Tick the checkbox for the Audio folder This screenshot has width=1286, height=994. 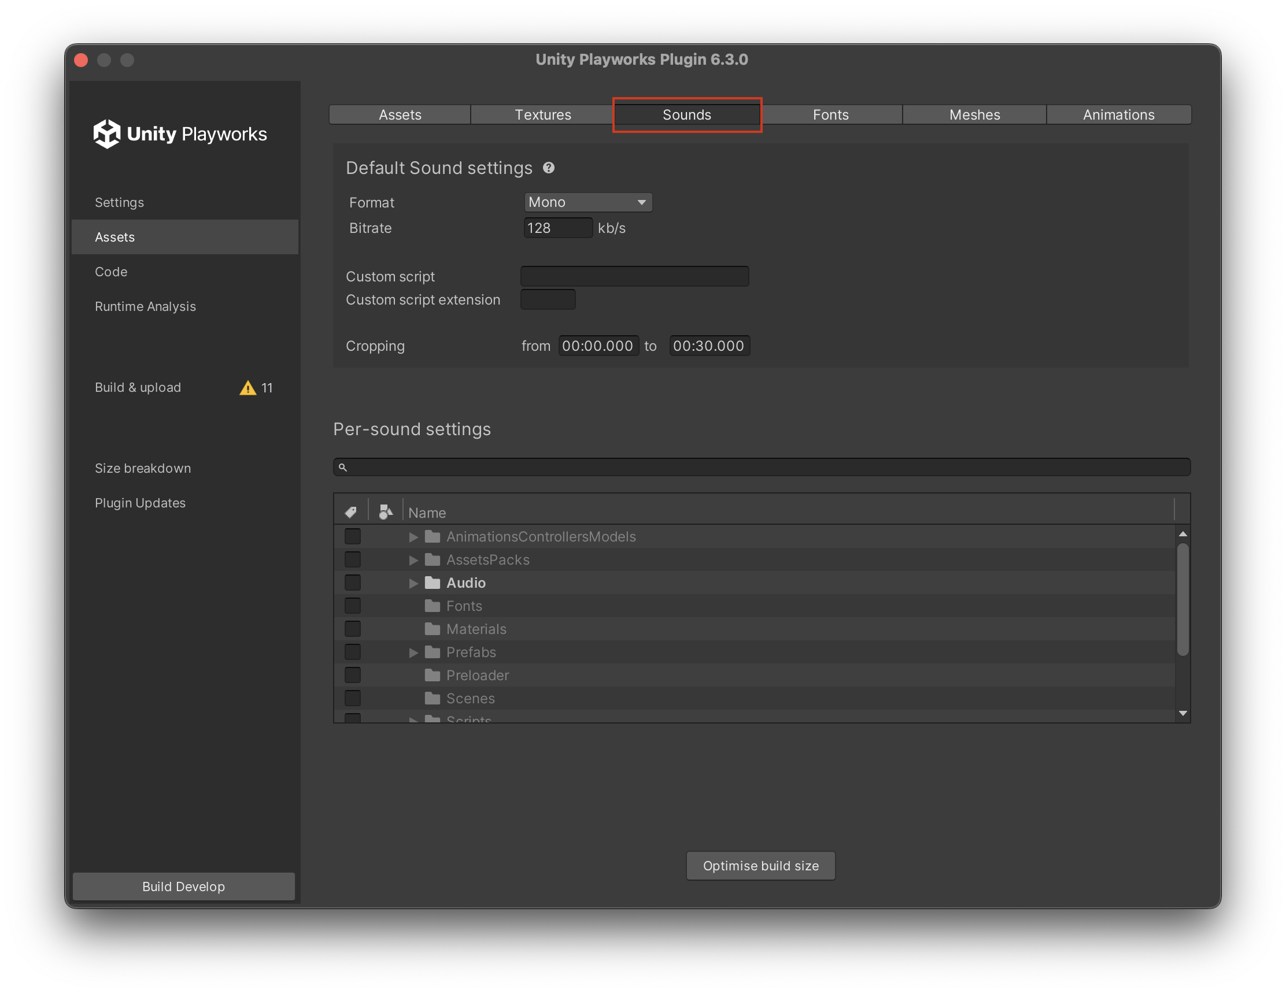click(x=353, y=583)
